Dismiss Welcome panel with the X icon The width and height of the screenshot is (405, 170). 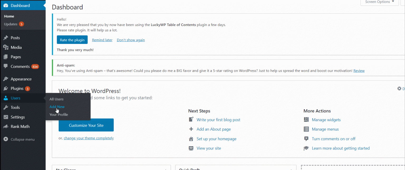(399, 89)
